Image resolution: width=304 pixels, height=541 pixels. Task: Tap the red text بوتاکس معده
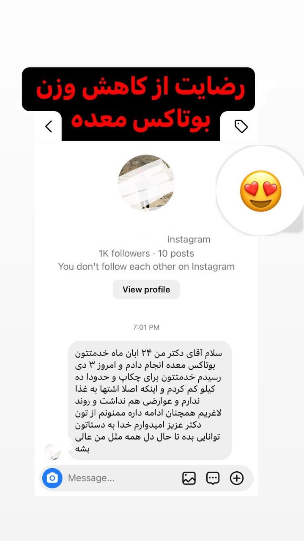[x=141, y=120]
